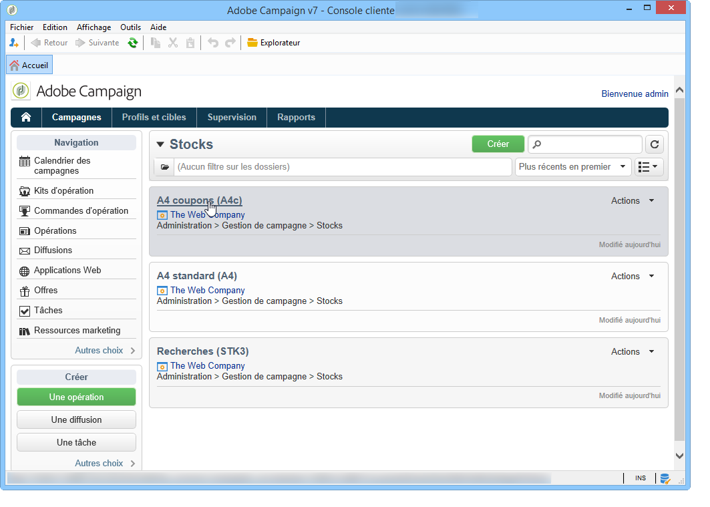
Task: Click the Bienvenue admin link
Action: [x=635, y=94]
